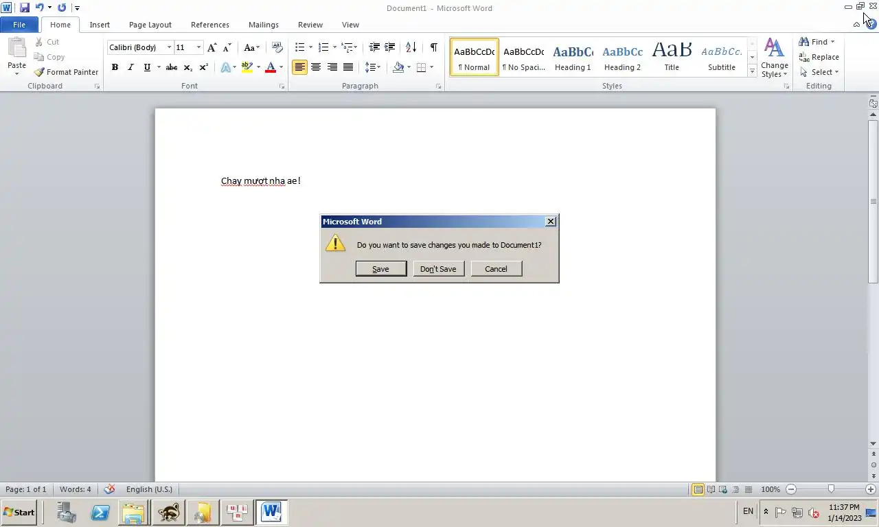This screenshot has height=527, width=879.
Task: Click the Clear Formatting icon
Action: [x=277, y=47]
